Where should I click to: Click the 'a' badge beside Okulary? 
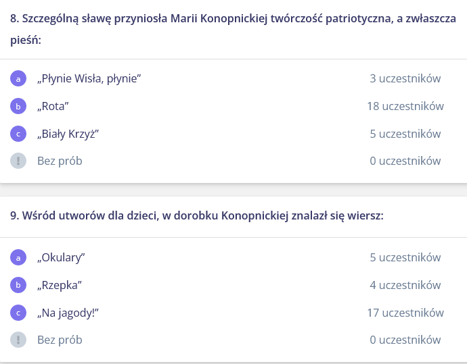point(18,257)
